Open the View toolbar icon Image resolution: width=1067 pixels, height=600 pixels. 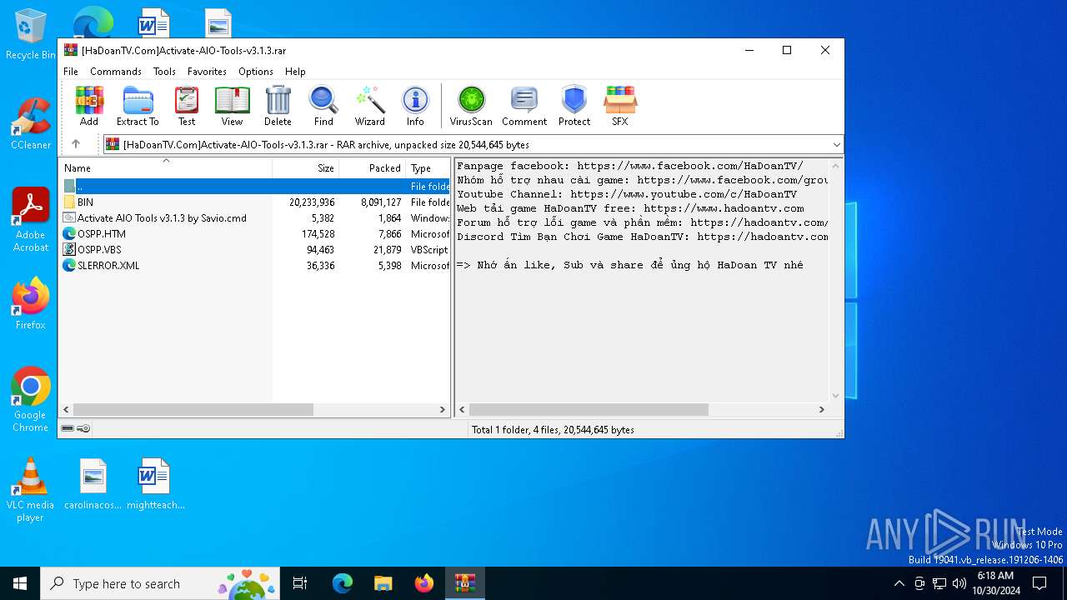pyautogui.click(x=232, y=106)
